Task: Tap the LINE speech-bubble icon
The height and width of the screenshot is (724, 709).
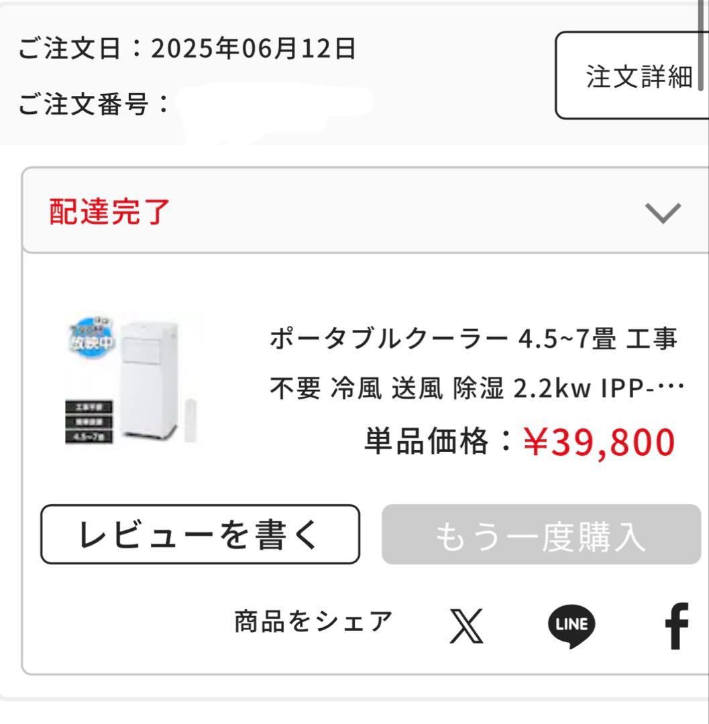Action: (x=570, y=623)
